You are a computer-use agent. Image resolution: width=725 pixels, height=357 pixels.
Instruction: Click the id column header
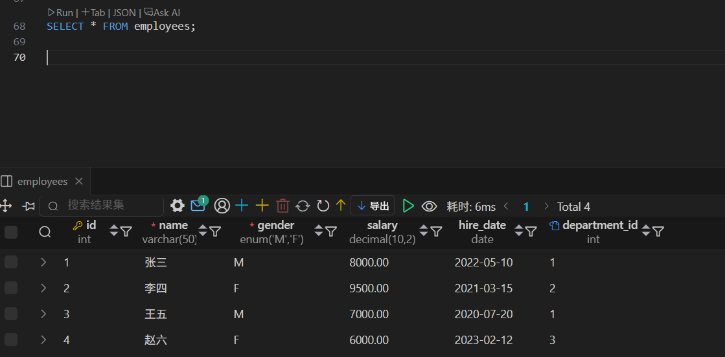click(x=85, y=232)
